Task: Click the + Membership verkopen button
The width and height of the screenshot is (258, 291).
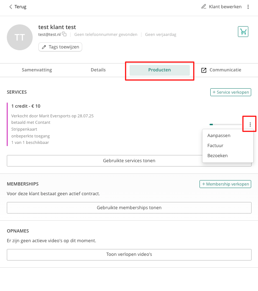Action: [225, 184]
